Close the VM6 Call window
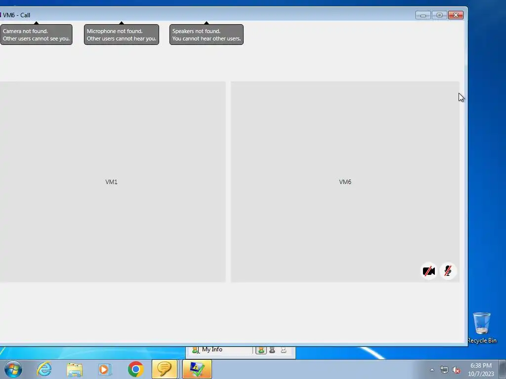Image resolution: width=506 pixels, height=379 pixels. (456, 15)
